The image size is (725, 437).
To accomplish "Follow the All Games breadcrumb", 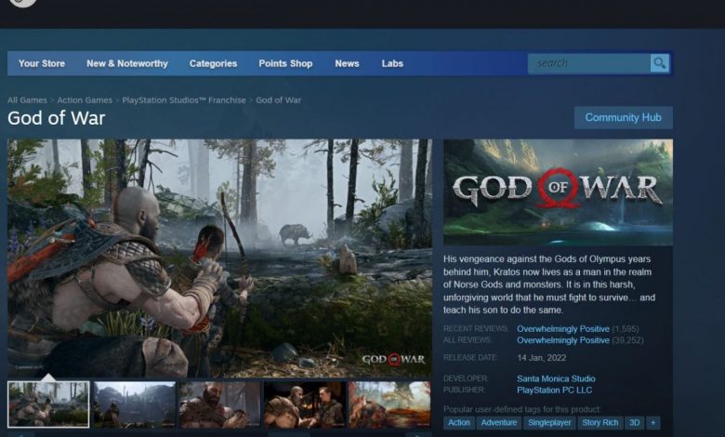I will tap(27, 99).
